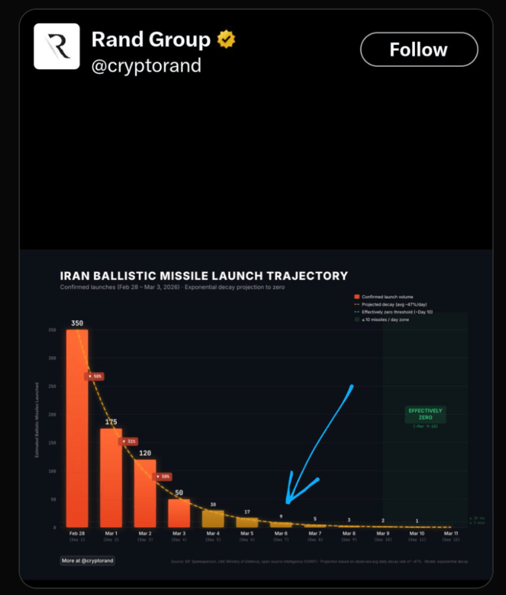The height and width of the screenshot is (595, 506).
Task: Click the 31% decrease badge
Action: pyautogui.click(x=128, y=442)
